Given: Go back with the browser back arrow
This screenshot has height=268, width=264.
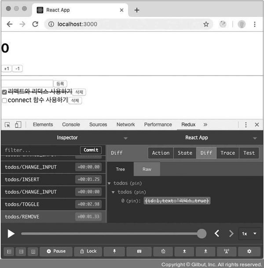Looking at the screenshot, I should pyautogui.click(x=10, y=24).
